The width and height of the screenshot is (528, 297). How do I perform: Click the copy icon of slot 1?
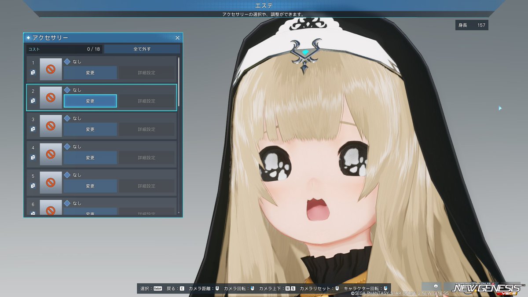click(33, 72)
